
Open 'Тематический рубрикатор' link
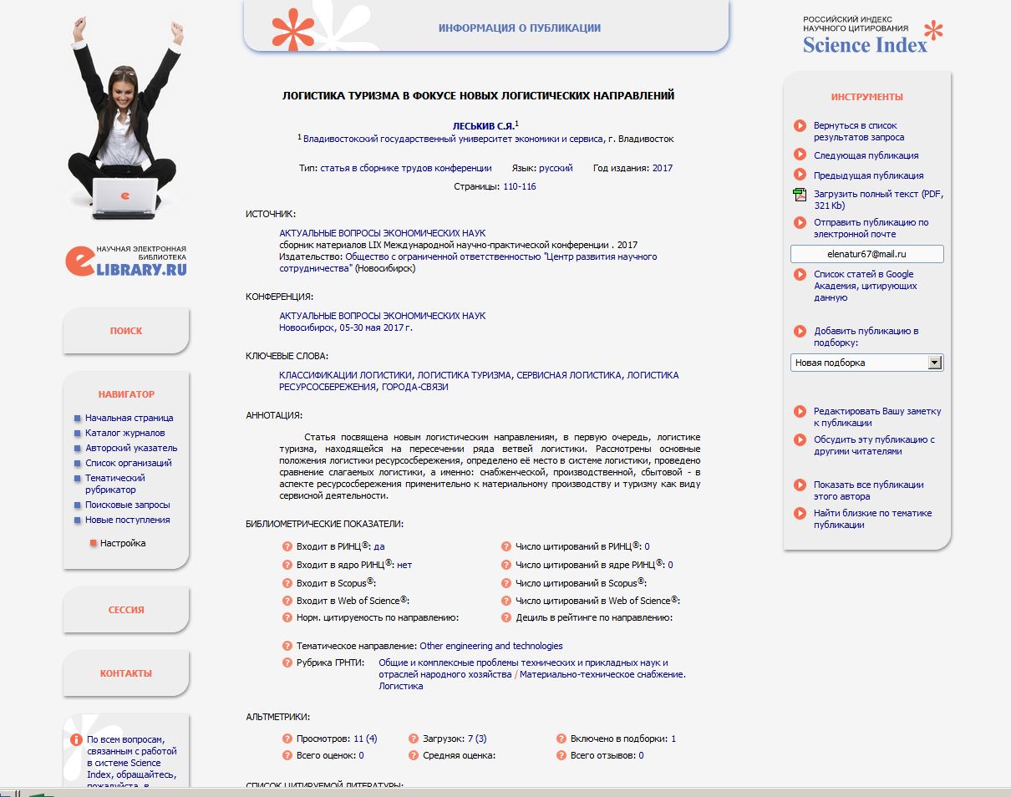(115, 484)
